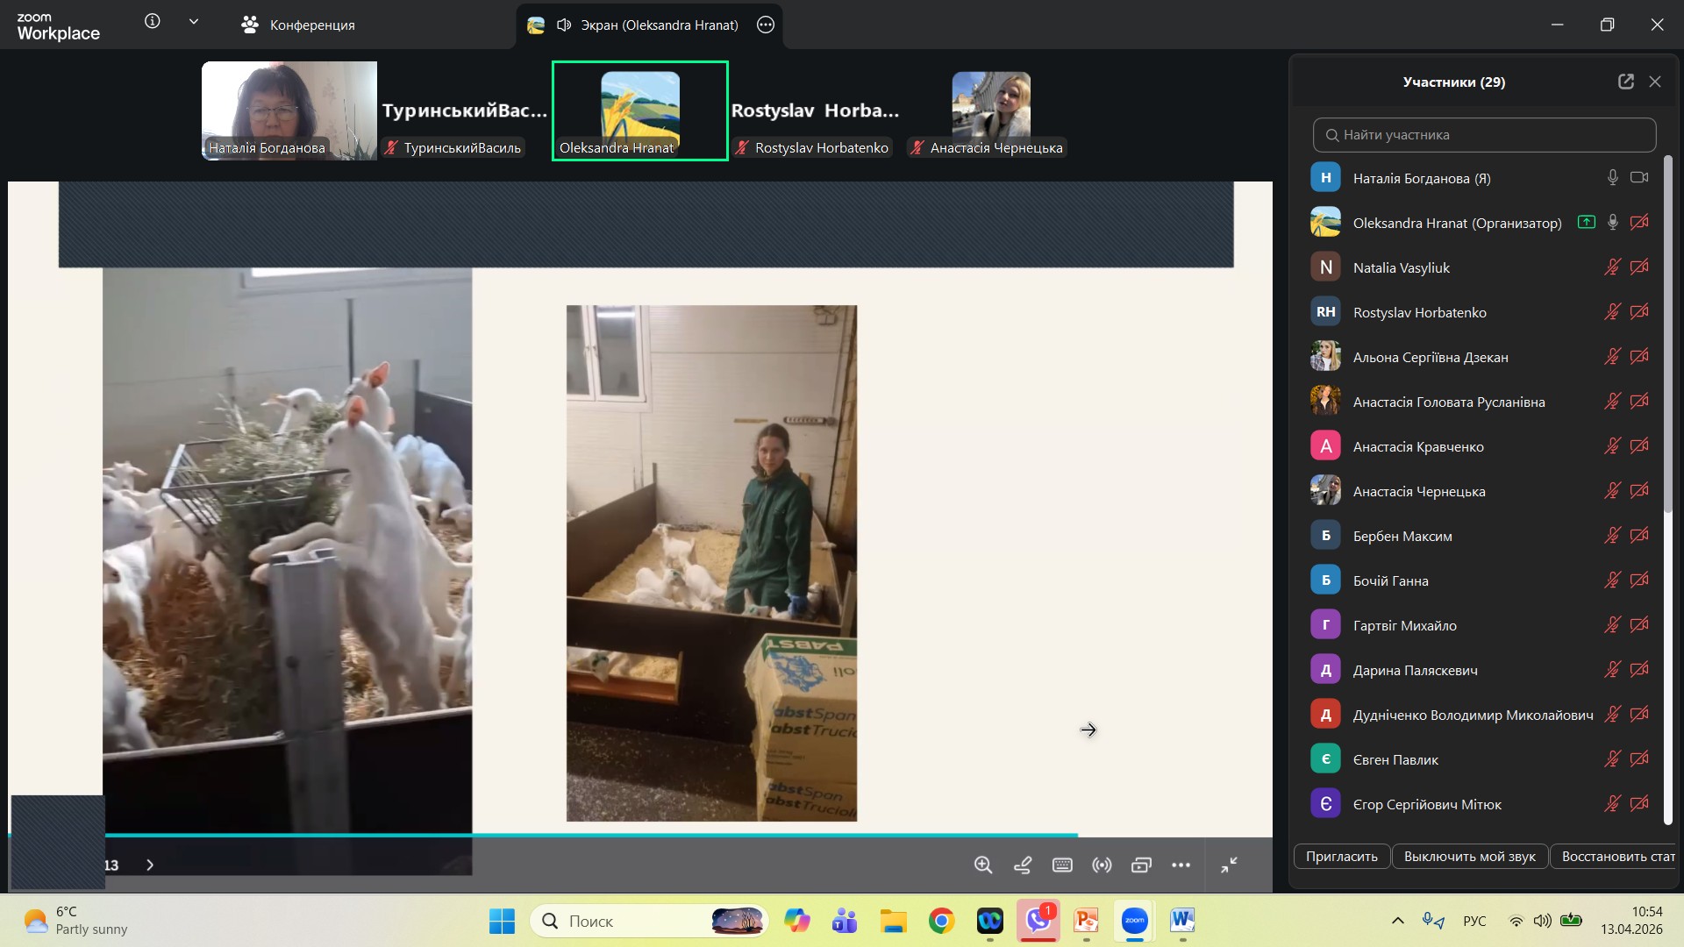Open more options ellipsis in slide toolbar
The image size is (1684, 947).
1181,865
